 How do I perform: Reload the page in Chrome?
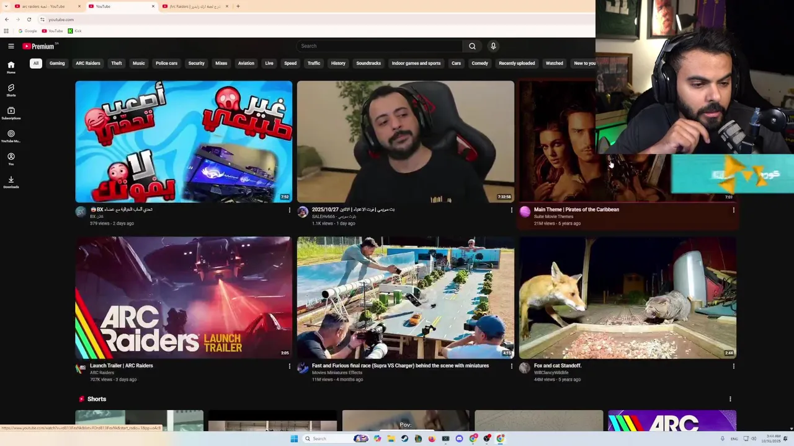click(29, 19)
